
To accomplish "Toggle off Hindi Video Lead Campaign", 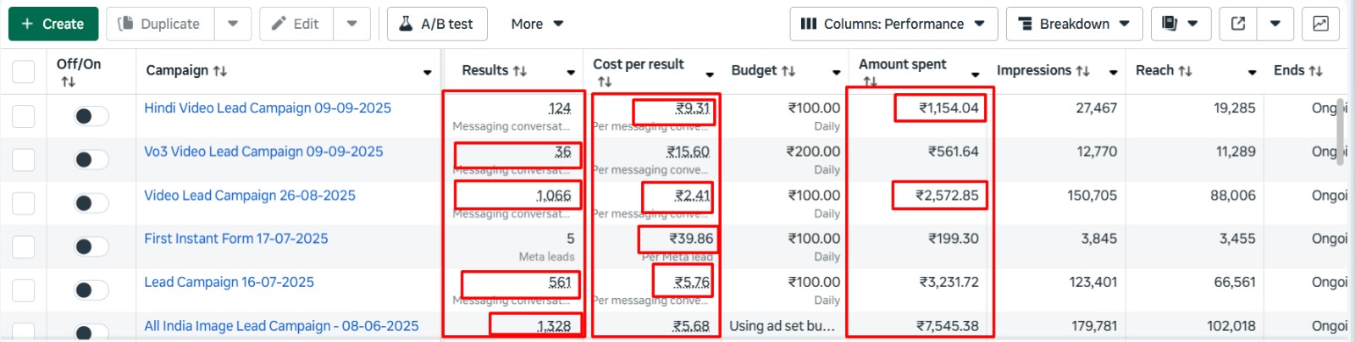I will (91, 116).
